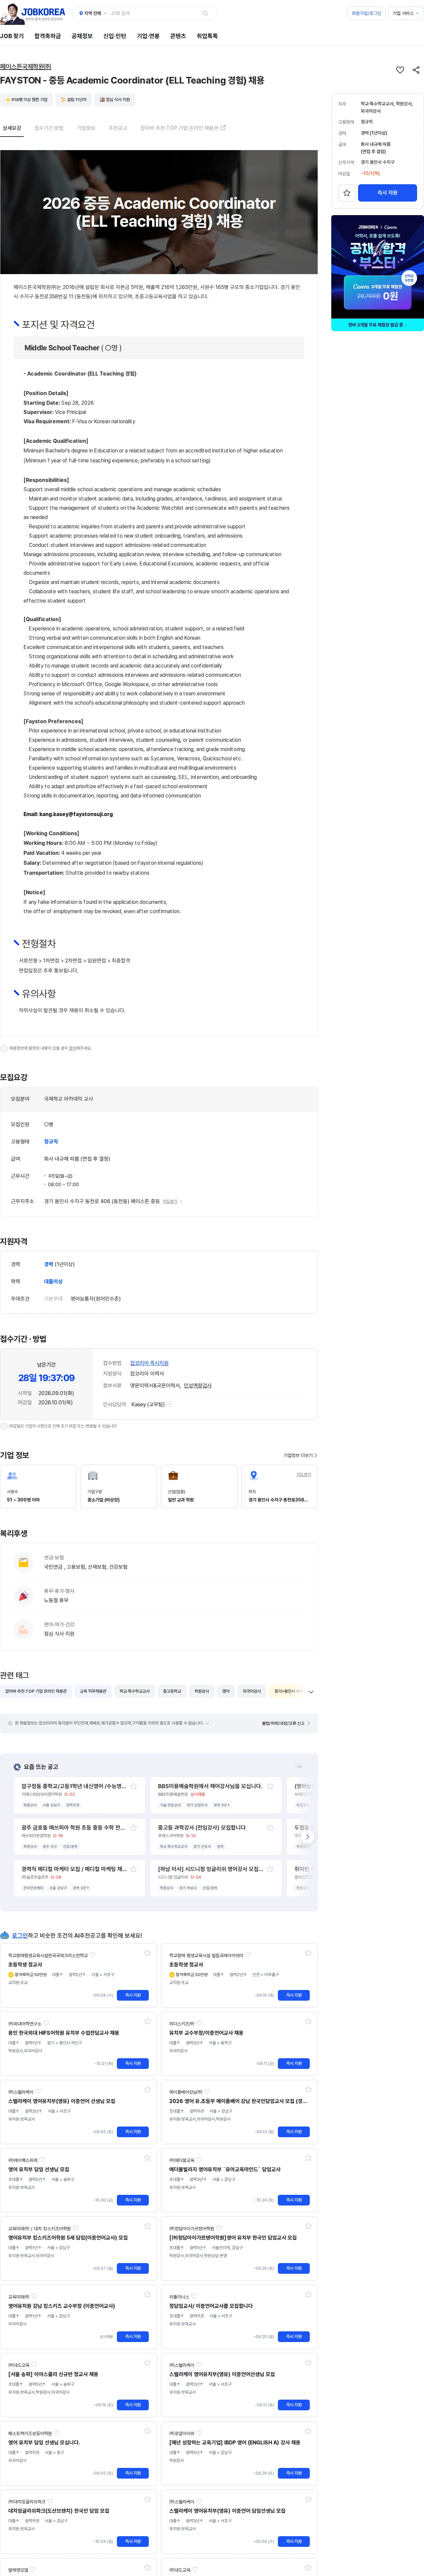Open the JOB 찾기 menu

12,36
